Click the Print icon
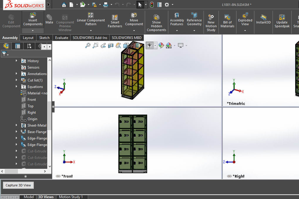 tap(106, 5)
